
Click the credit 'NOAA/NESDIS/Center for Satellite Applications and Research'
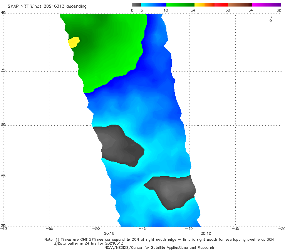click(x=159, y=248)
